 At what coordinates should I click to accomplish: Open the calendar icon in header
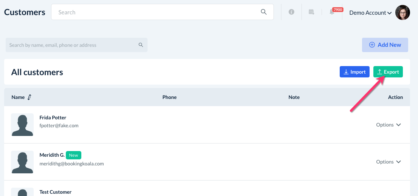click(x=311, y=12)
